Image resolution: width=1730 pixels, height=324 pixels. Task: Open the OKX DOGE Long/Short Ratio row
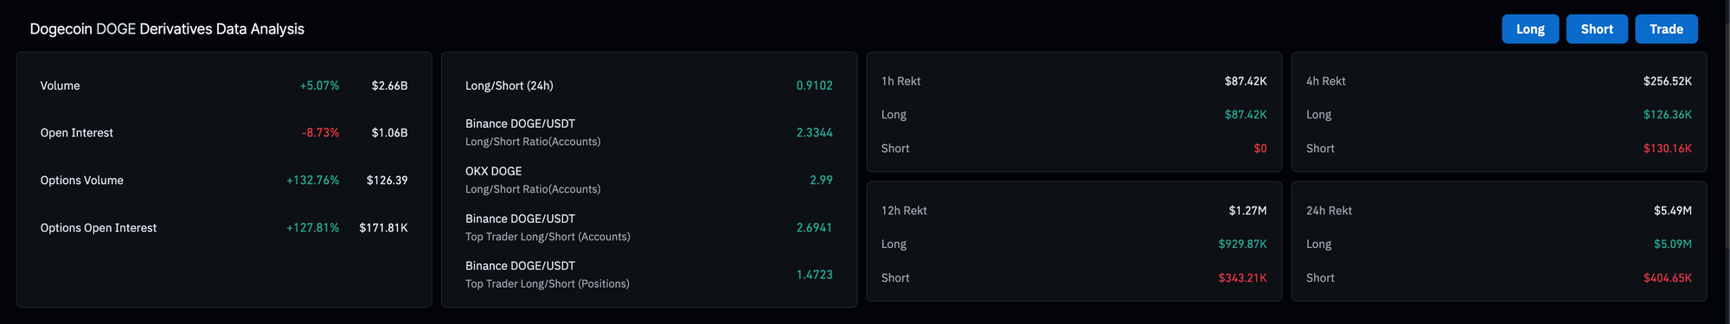click(649, 180)
